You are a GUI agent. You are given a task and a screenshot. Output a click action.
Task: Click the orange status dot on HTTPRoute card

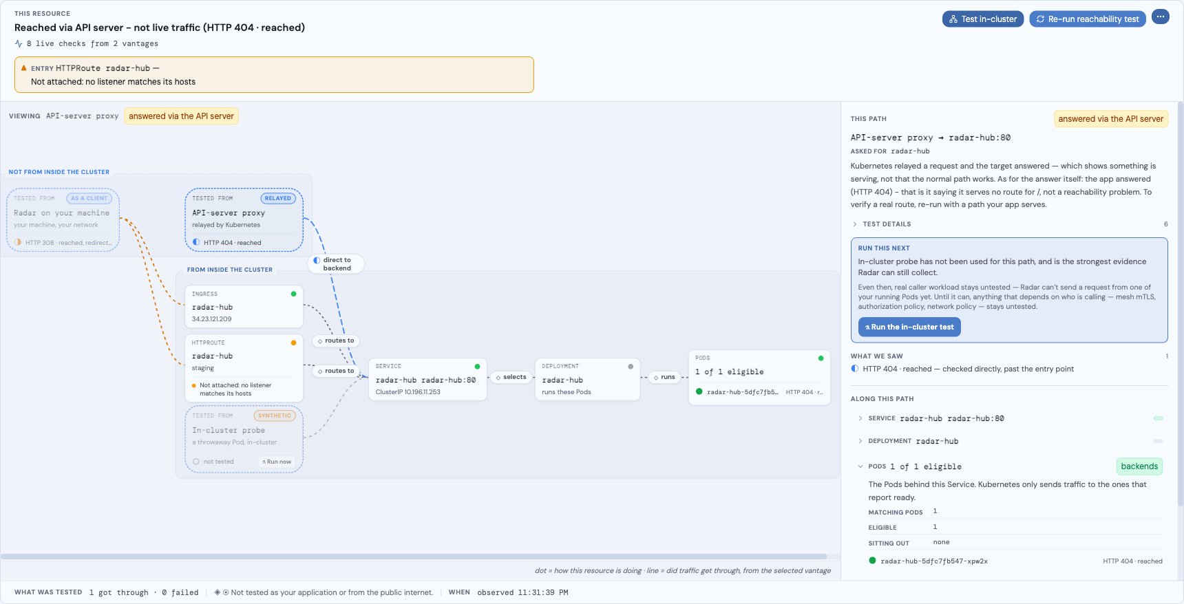pyautogui.click(x=293, y=343)
